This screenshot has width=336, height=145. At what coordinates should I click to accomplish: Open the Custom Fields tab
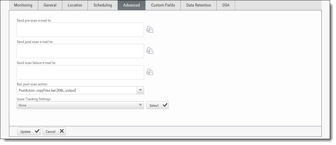[163, 5]
